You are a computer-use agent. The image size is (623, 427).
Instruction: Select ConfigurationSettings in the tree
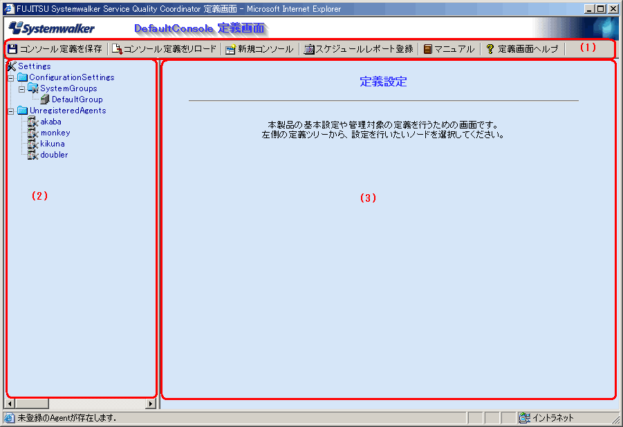point(71,77)
